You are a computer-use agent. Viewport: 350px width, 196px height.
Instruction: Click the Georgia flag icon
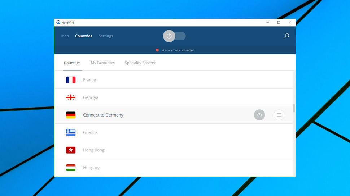pyautogui.click(x=71, y=97)
